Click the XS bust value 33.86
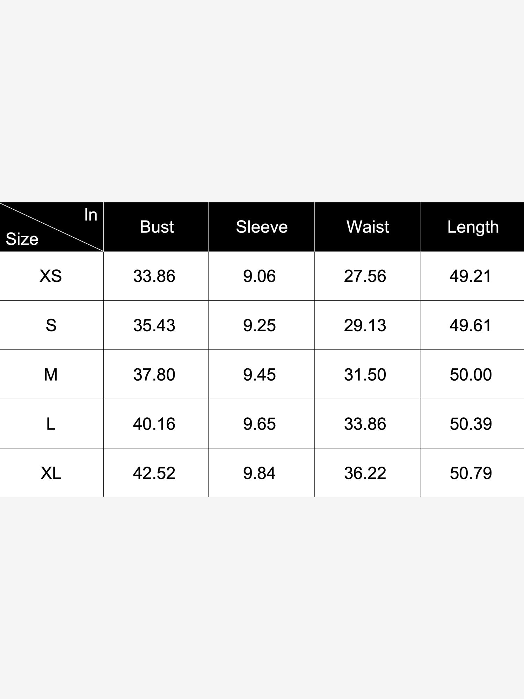Screen dimensions: 524x699 point(154,276)
